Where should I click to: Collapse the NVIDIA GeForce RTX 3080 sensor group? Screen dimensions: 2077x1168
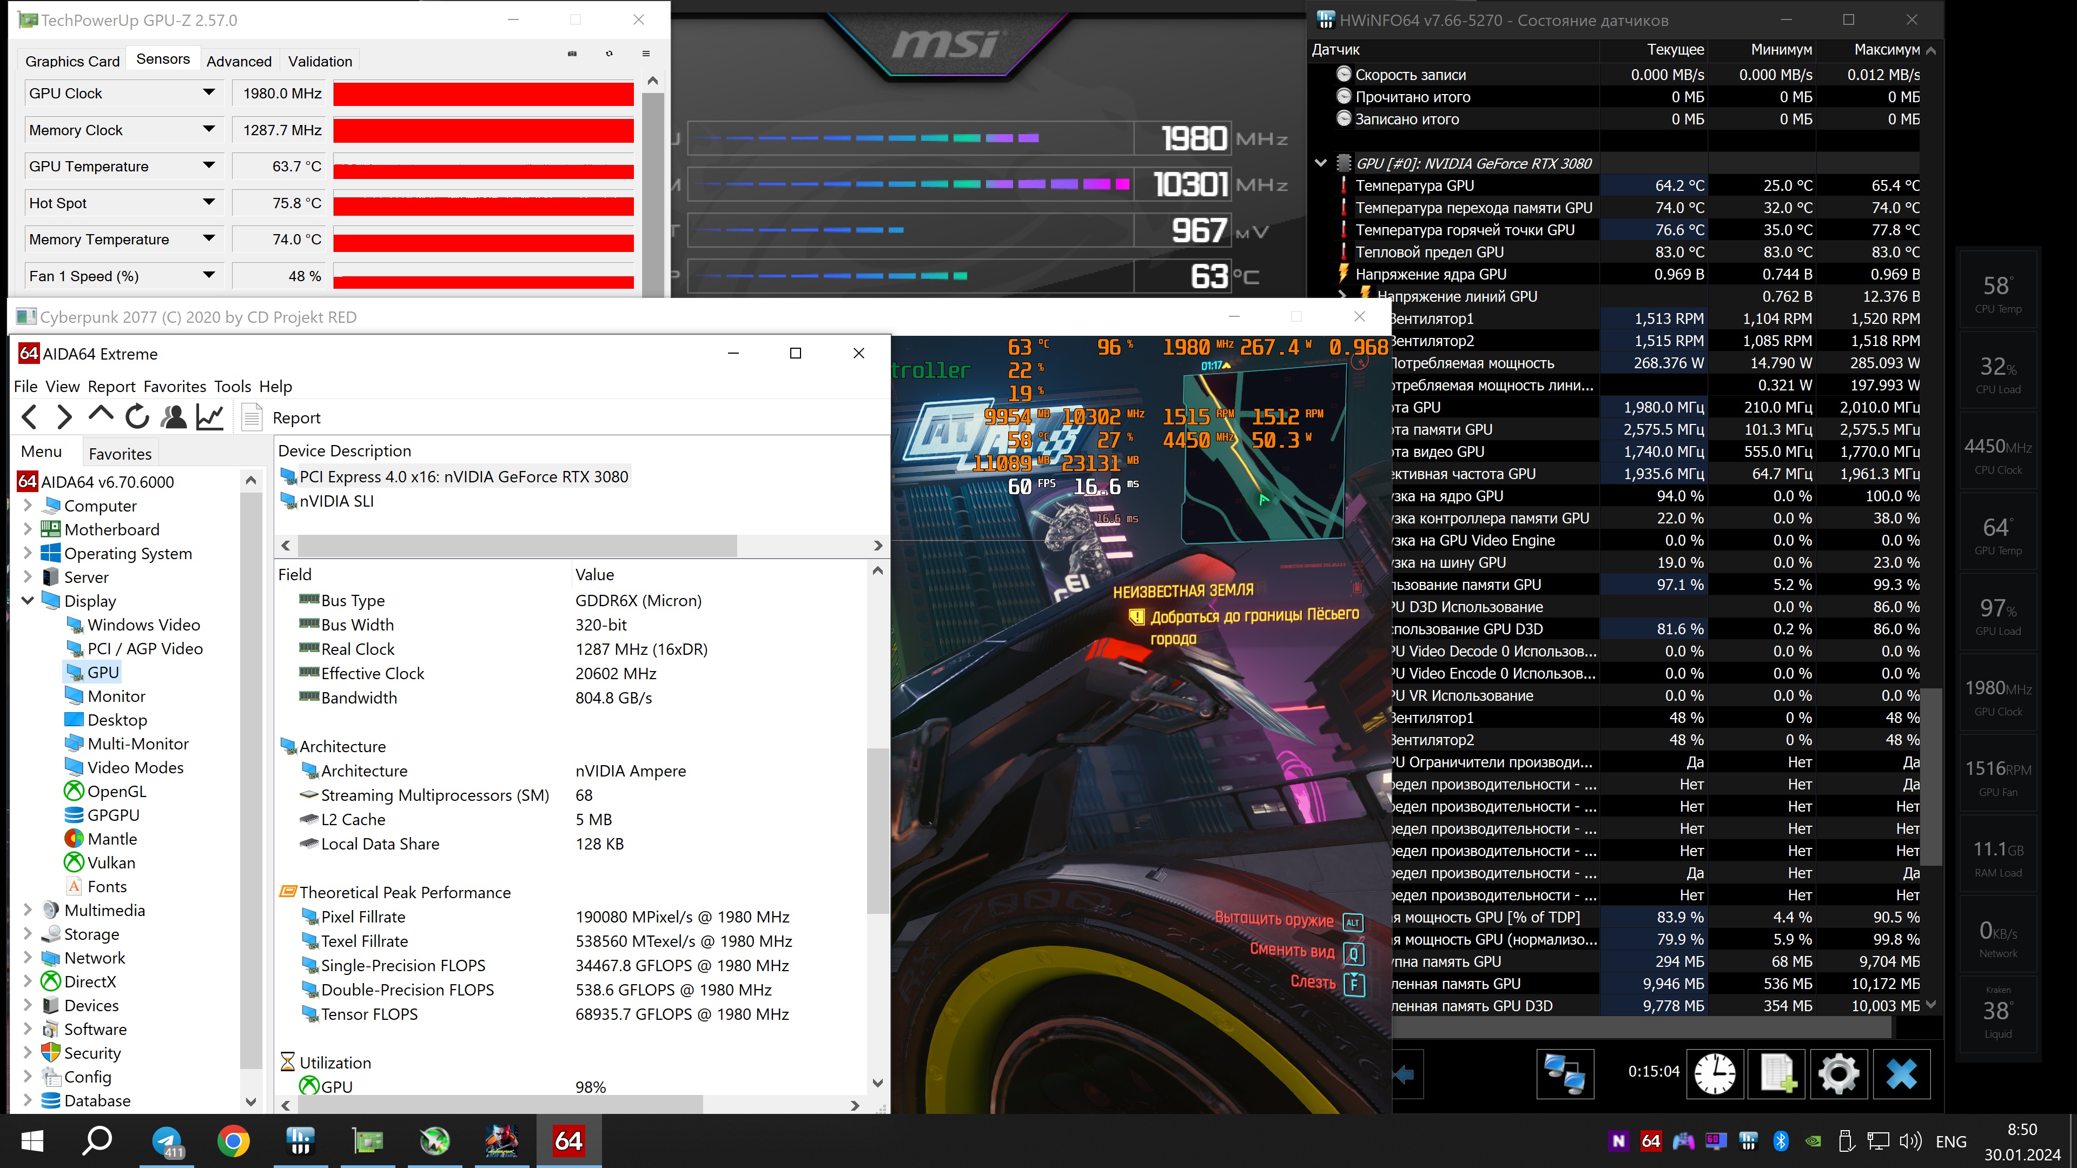point(1321,163)
